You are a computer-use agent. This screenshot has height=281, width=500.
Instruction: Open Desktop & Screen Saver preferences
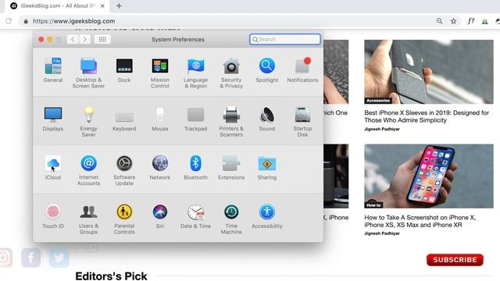tap(88, 73)
